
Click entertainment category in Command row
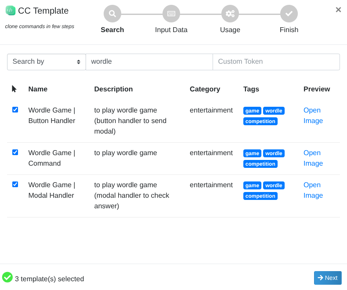pos(211,153)
